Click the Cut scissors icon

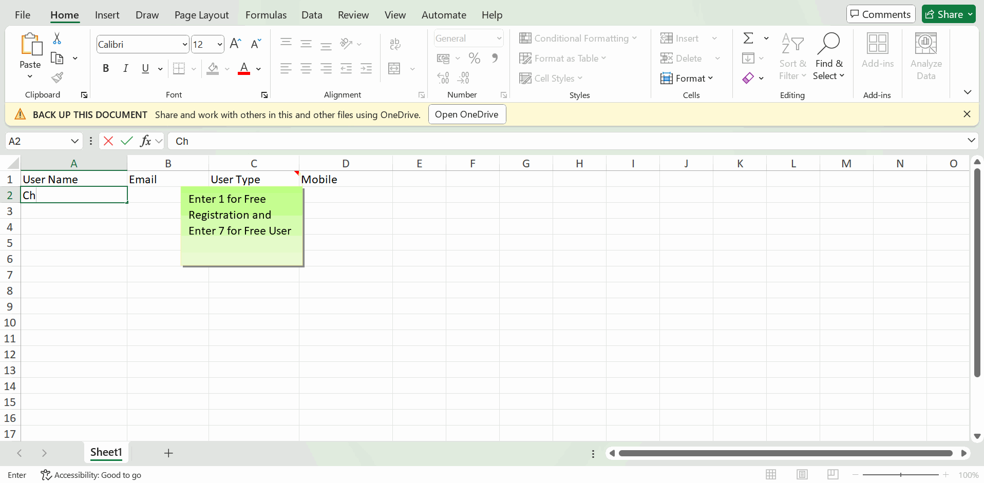coord(57,38)
